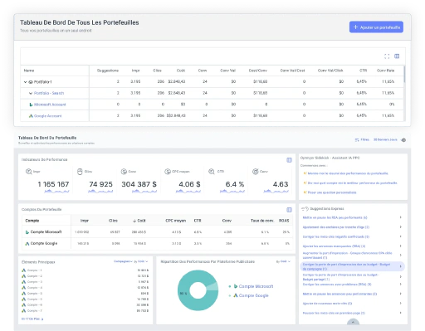
Task: Click the 74 925 clicks value
Action: [x=100, y=184]
